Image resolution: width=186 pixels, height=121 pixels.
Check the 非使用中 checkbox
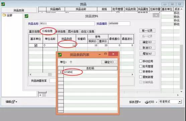(x=141, y=72)
